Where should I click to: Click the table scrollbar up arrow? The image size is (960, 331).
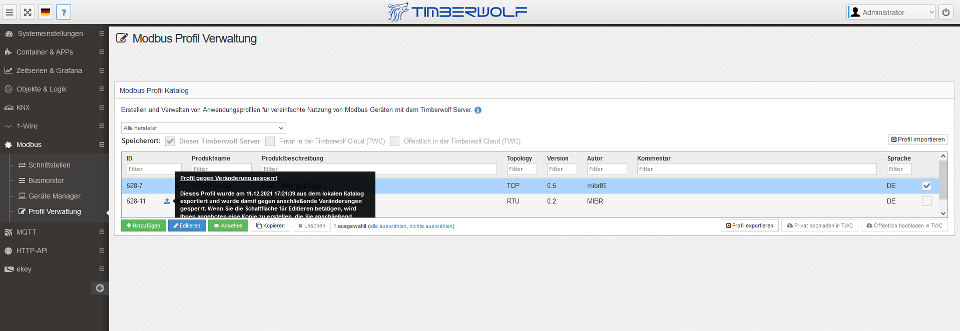(943, 156)
